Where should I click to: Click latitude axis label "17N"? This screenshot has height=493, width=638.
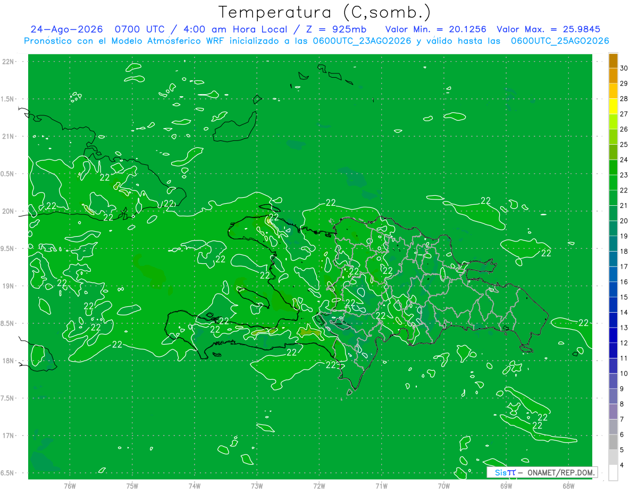coord(8,436)
